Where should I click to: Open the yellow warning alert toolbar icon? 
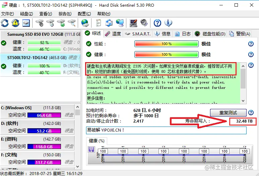click(15, 23)
